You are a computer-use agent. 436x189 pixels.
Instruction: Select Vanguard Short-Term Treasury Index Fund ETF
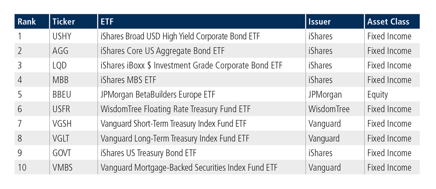174,124
